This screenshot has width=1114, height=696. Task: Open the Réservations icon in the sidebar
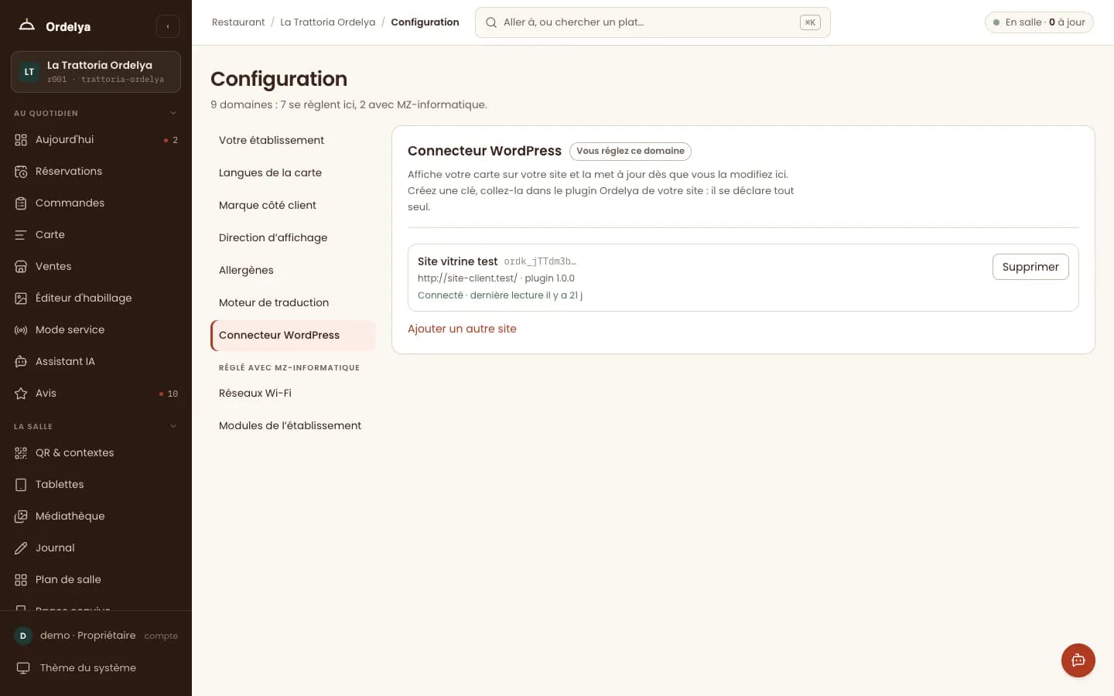(x=21, y=172)
